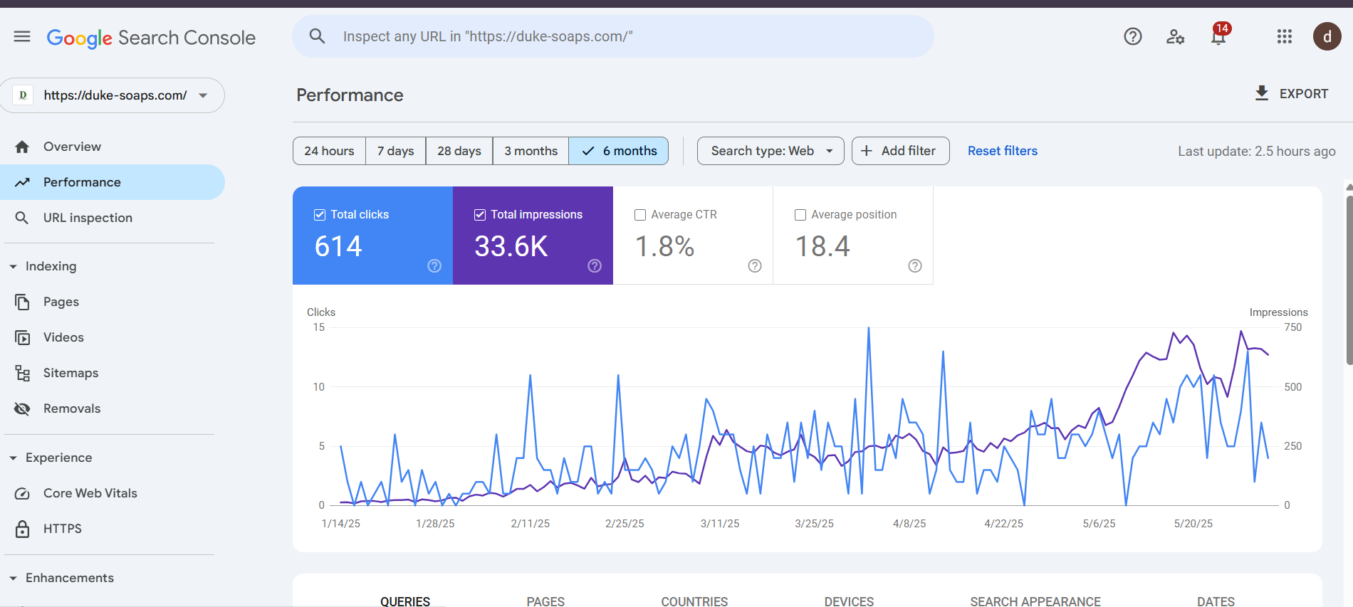The image size is (1353, 607).
Task: Click the Total impressions 33.6K purple card
Action: pos(533,236)
